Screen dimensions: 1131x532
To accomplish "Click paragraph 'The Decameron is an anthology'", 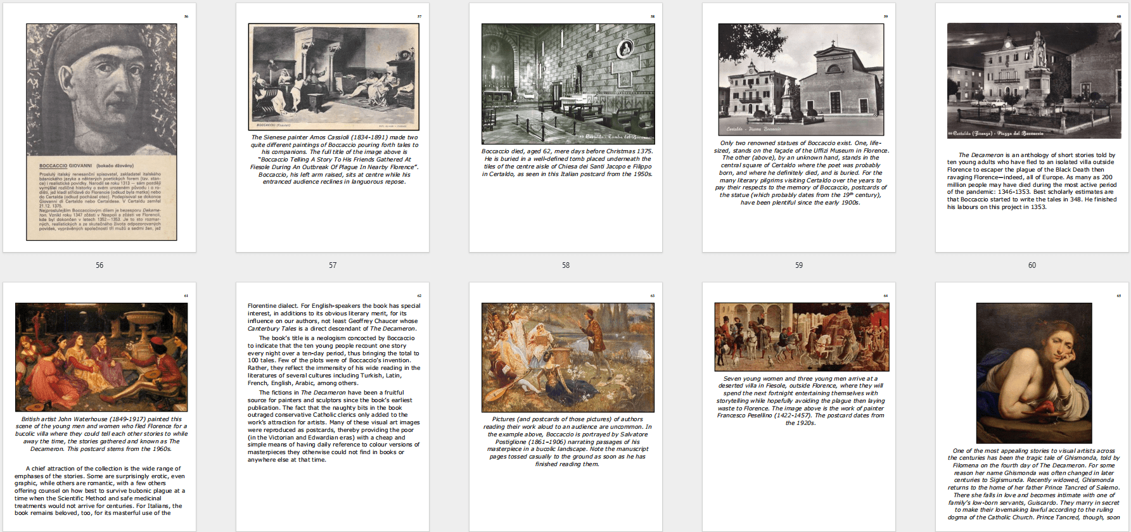I will coord(1032,180).
